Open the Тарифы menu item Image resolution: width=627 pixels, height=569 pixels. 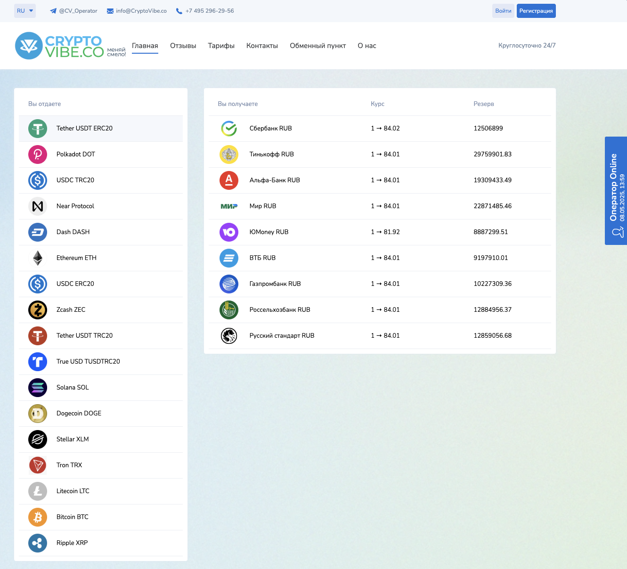pos(221,46)
